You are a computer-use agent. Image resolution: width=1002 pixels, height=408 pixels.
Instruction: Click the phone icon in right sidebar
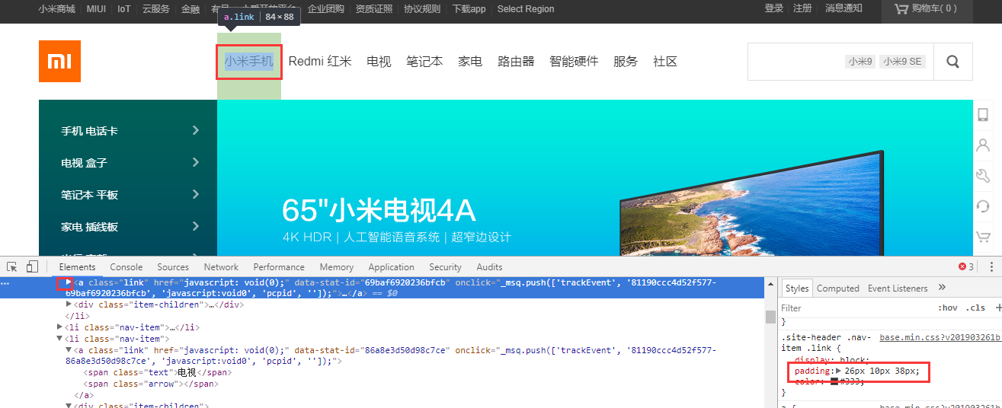(983, 115)
